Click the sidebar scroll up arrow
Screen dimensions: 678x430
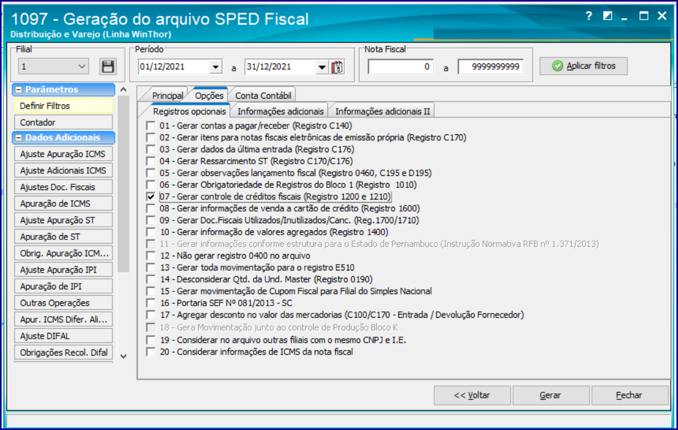click(123, 90)
